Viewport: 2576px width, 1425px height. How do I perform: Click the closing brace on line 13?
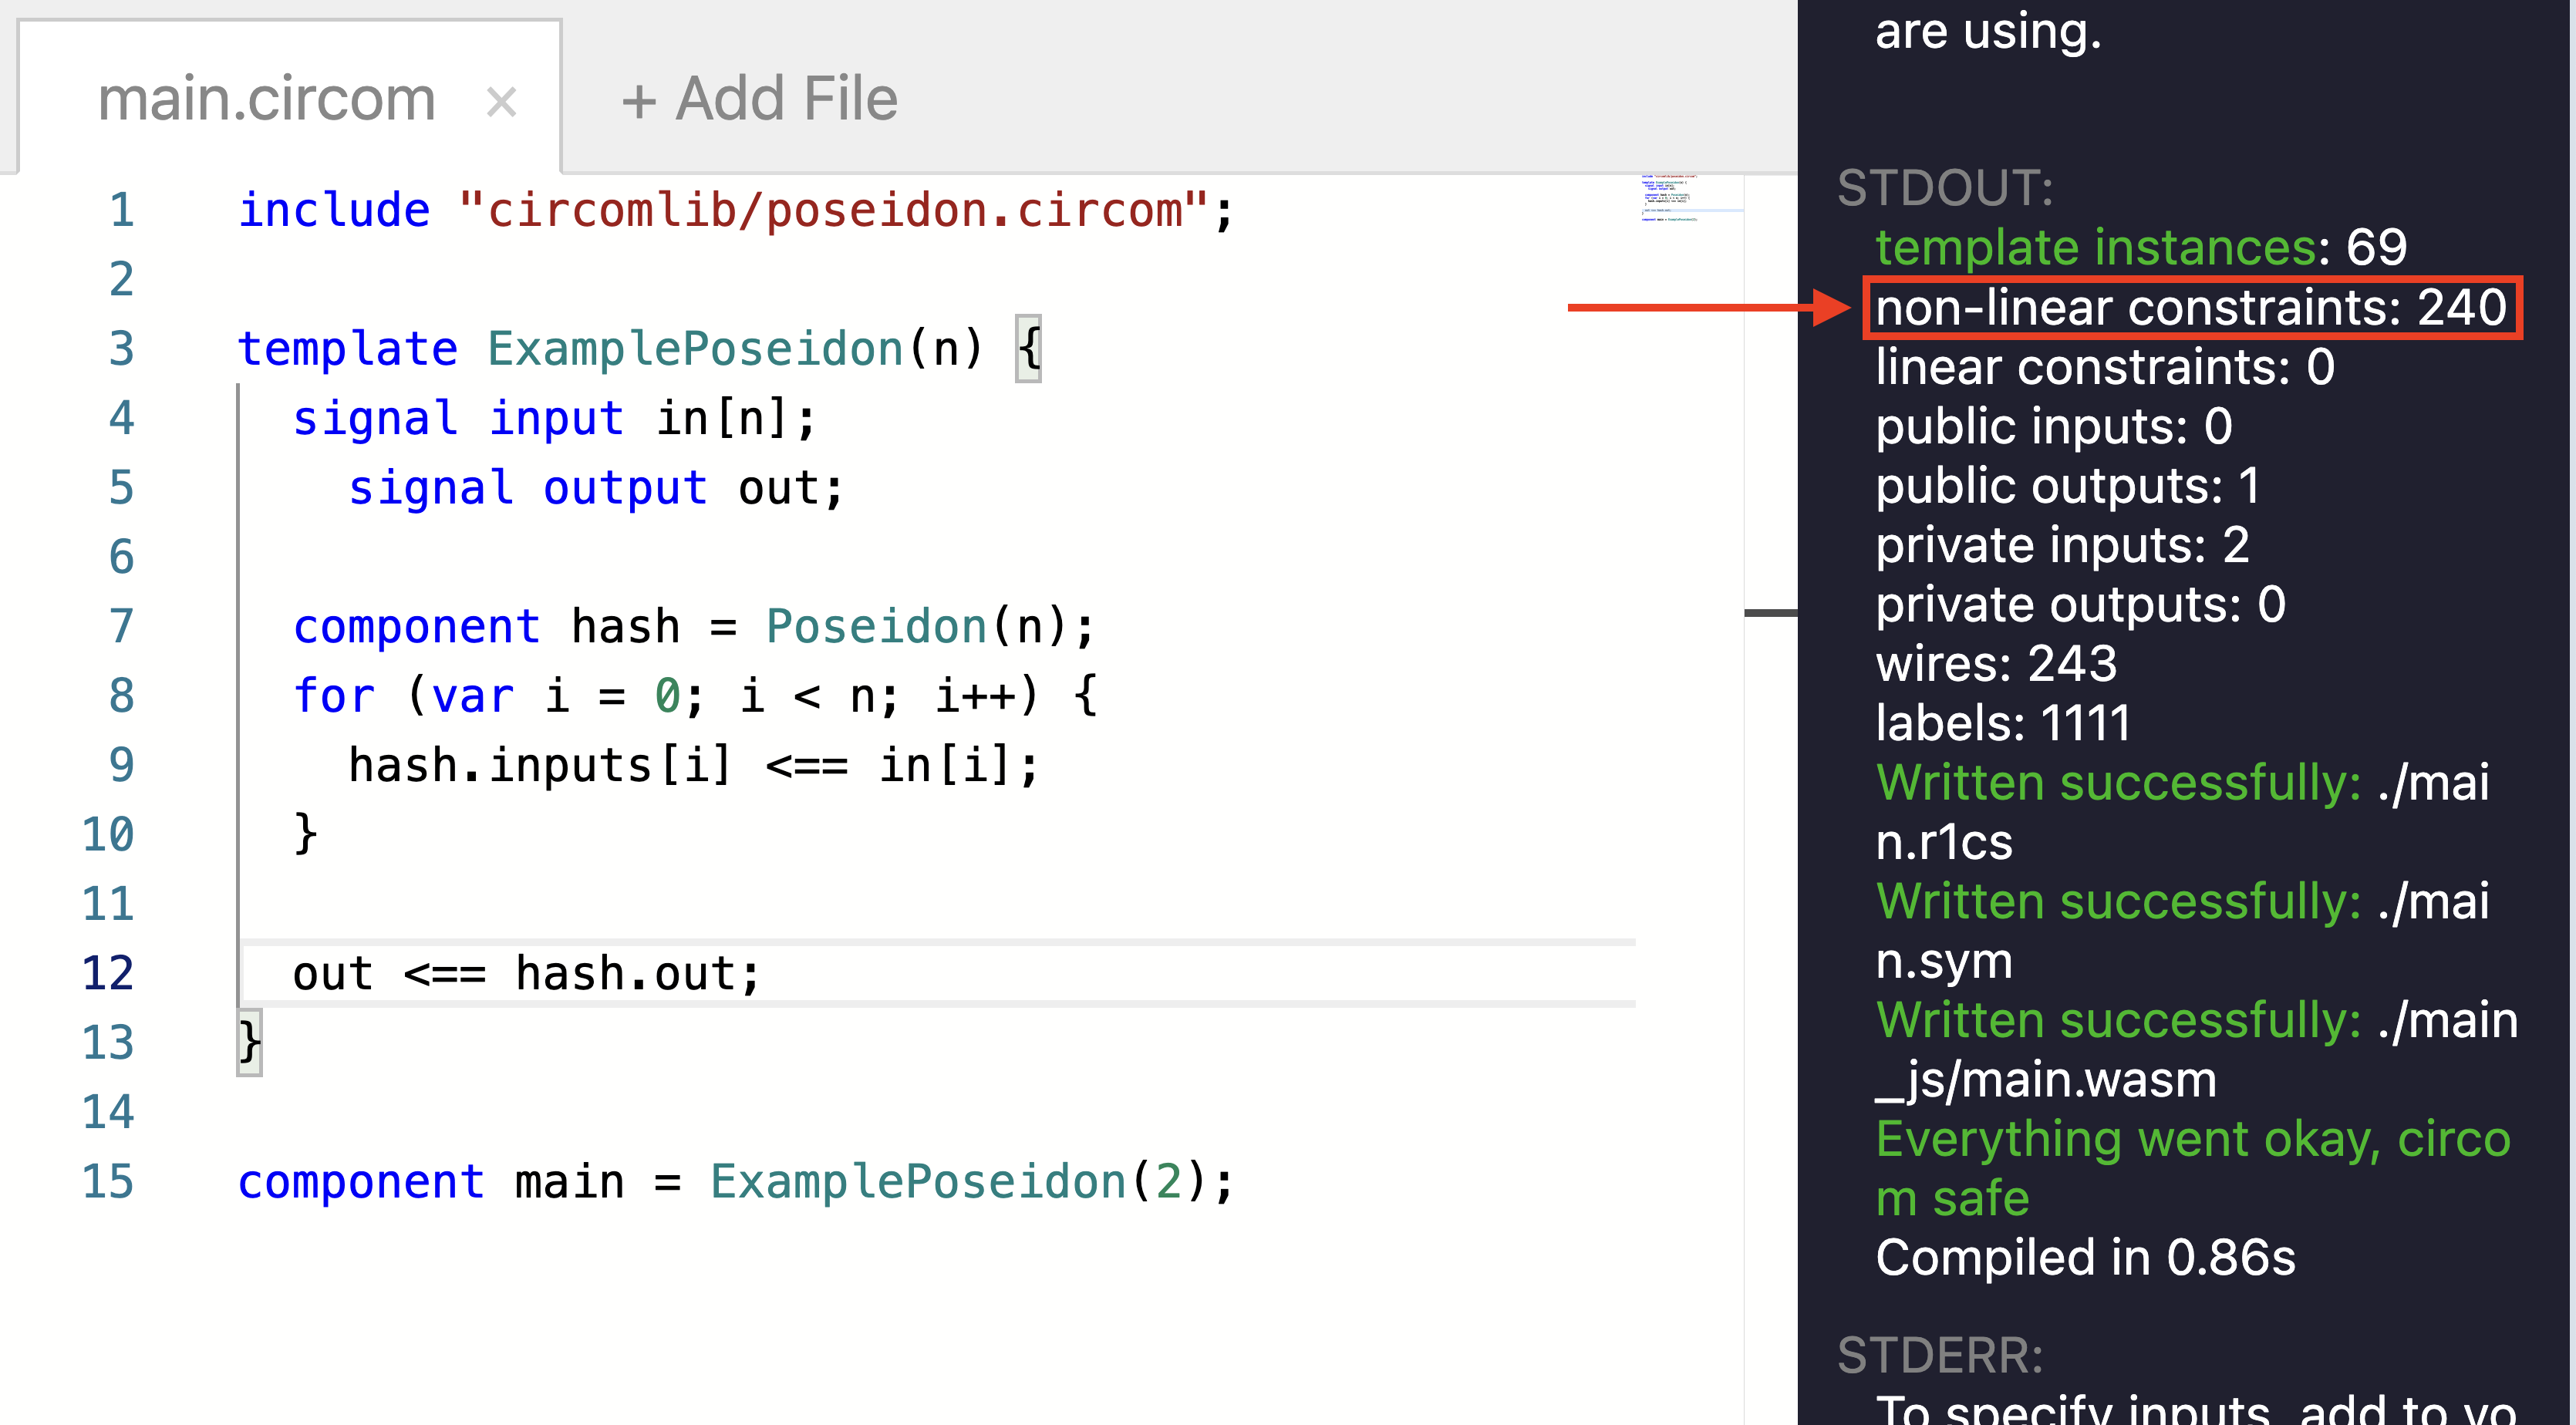[250, 1043]
